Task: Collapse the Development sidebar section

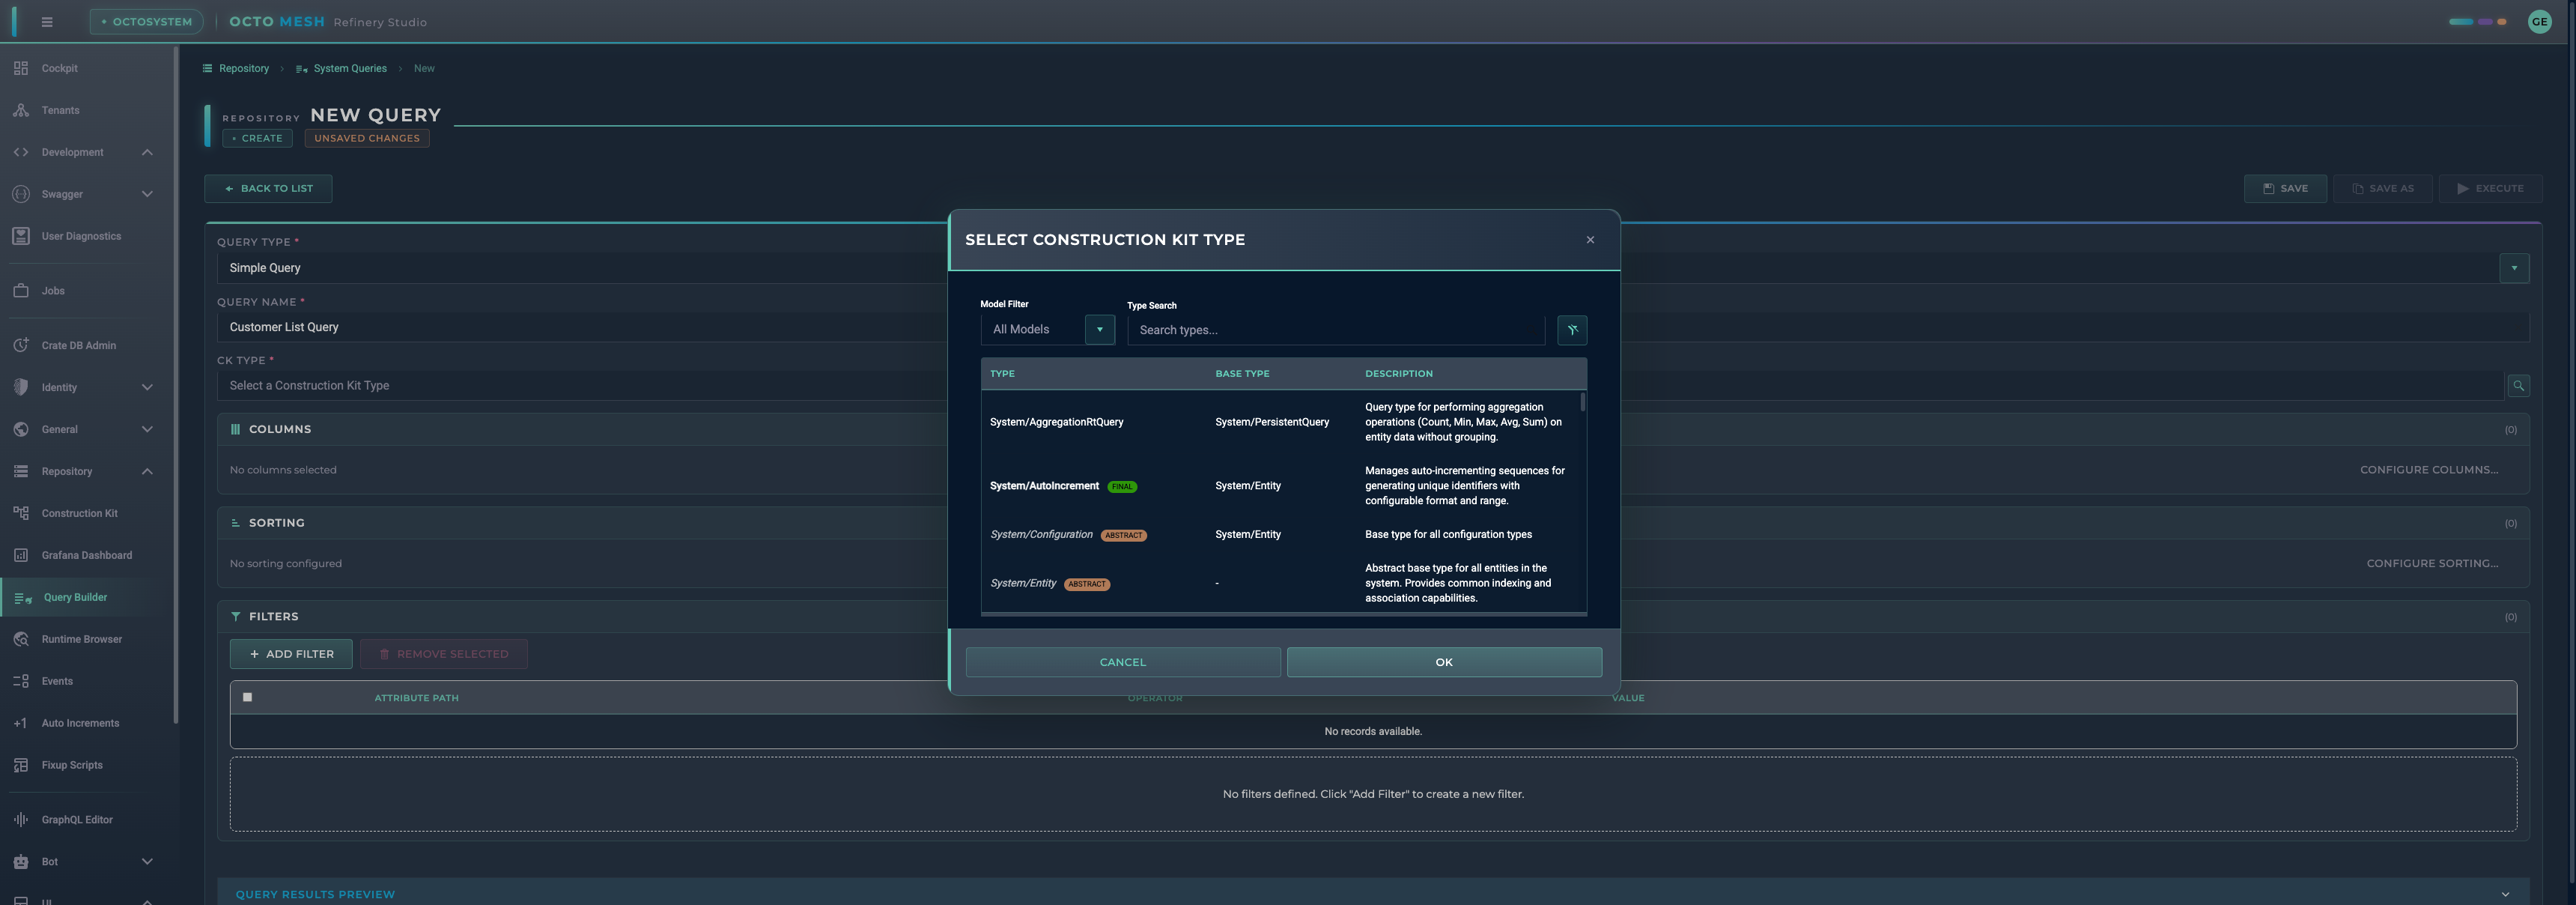Action: coord(147,152)
